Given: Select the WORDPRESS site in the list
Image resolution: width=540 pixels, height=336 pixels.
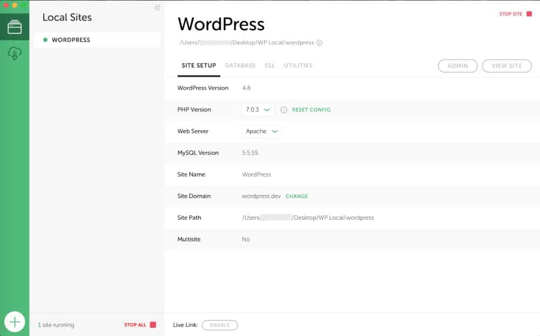Looking at the screenshot, I should (71, 40).
